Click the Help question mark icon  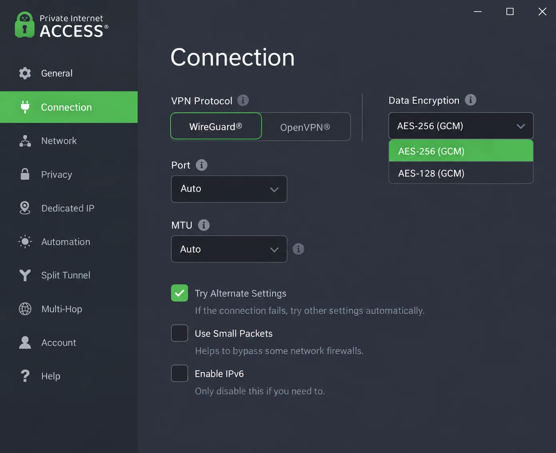(25, 376)
